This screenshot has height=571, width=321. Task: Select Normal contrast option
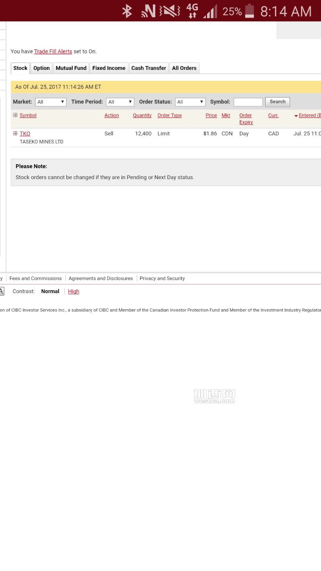(50, 291)
